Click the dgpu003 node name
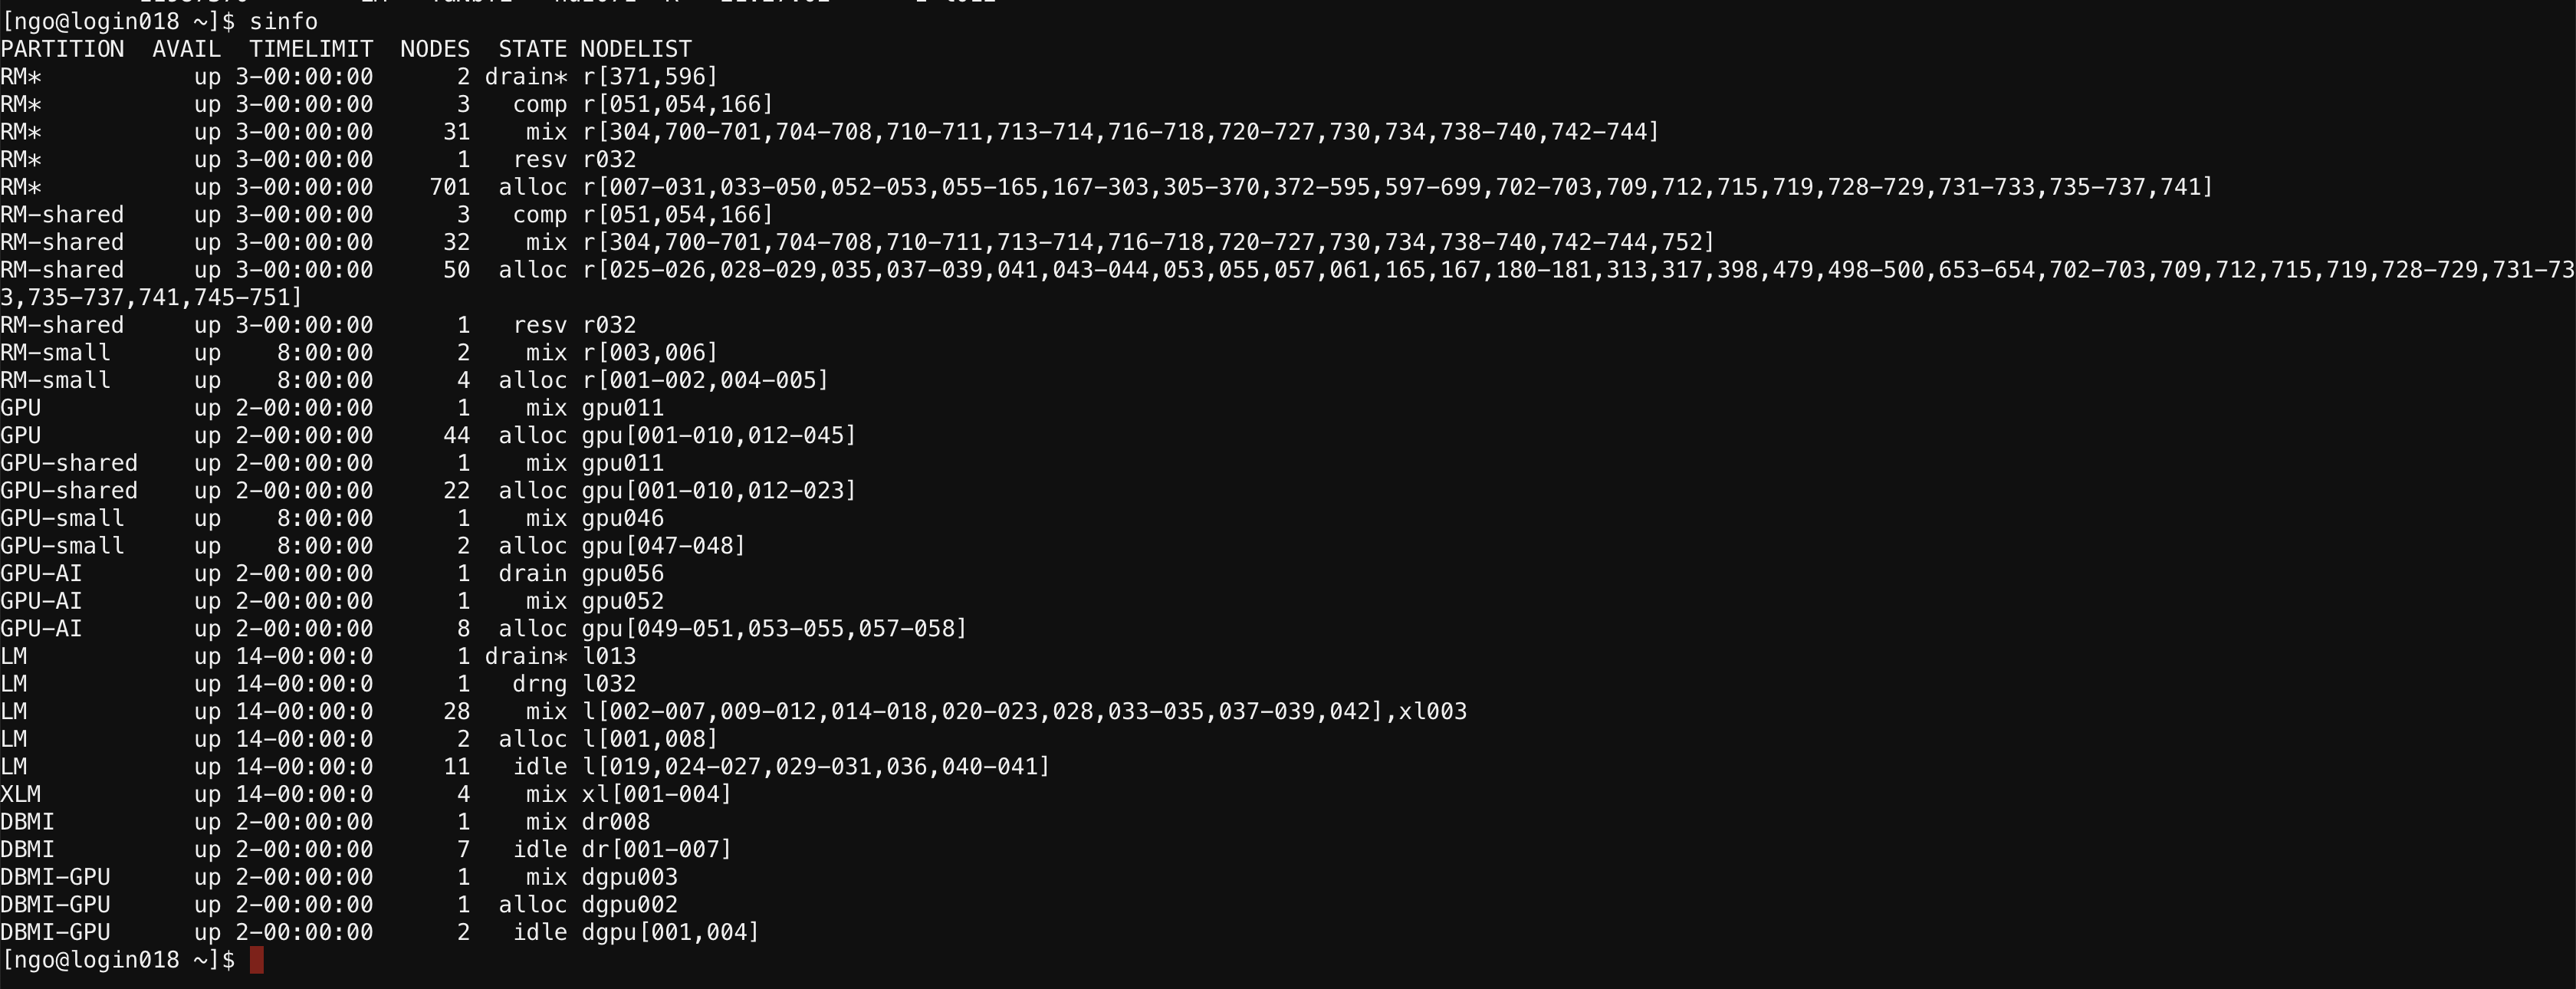This screenshot has height=989, width=2576. click(x=629, y=877)
